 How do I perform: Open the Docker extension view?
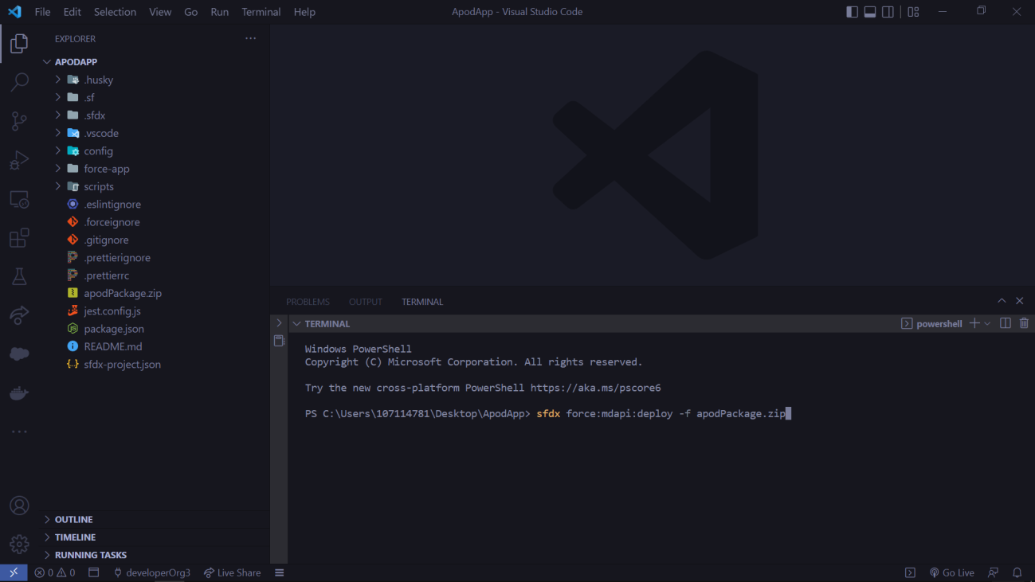point(19,392)
